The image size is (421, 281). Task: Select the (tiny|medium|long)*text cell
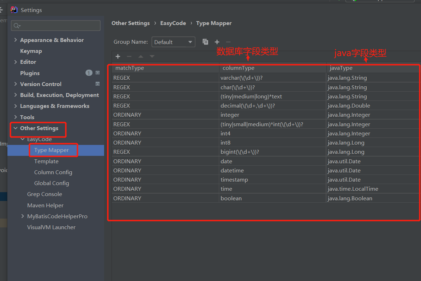273,96
